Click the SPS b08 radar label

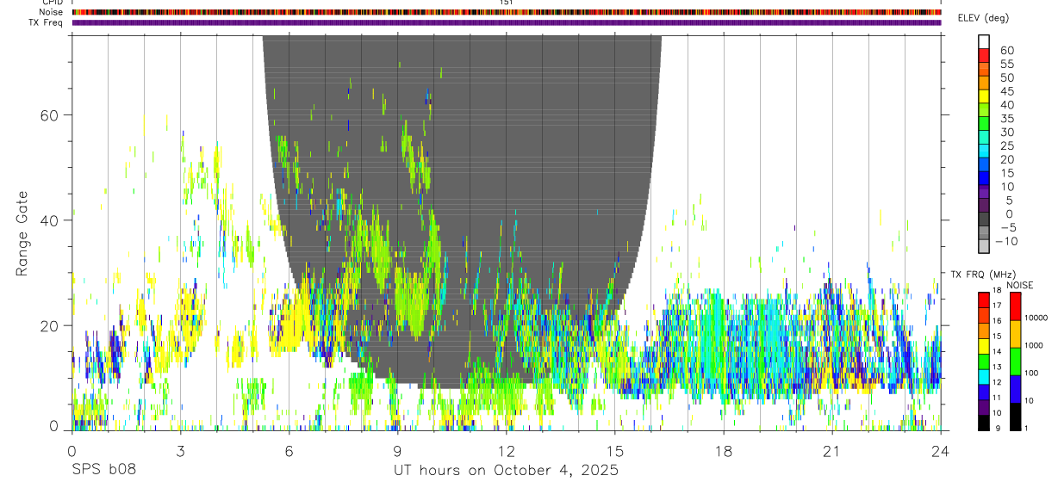[x=103, y=471]
